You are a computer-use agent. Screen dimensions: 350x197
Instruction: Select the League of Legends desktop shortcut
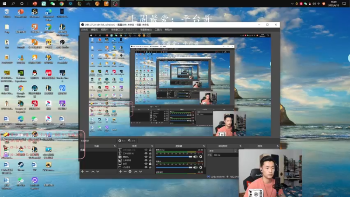pyautogui.click(x=21, y=106)
